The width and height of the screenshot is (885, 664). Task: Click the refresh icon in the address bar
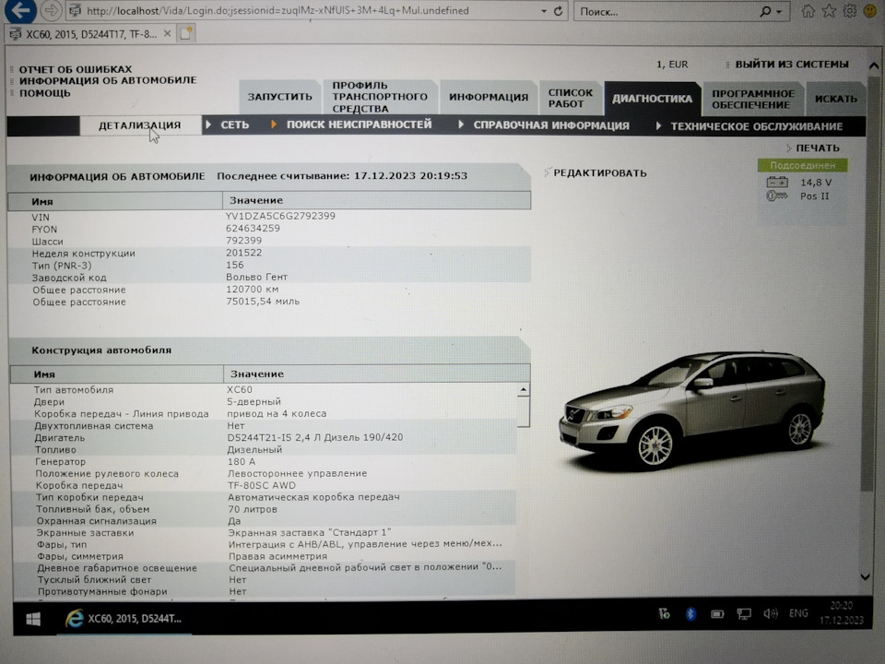[557, 11]
